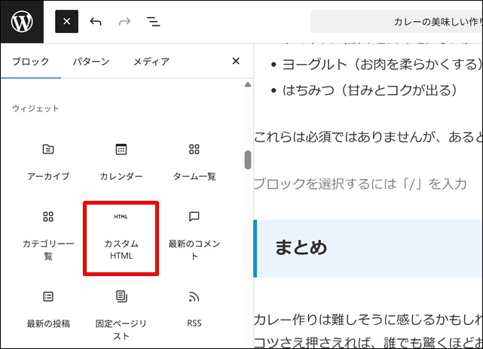Click the redo arrow icon
Viewport: 483px width, 349px height.
pos(124,22)
